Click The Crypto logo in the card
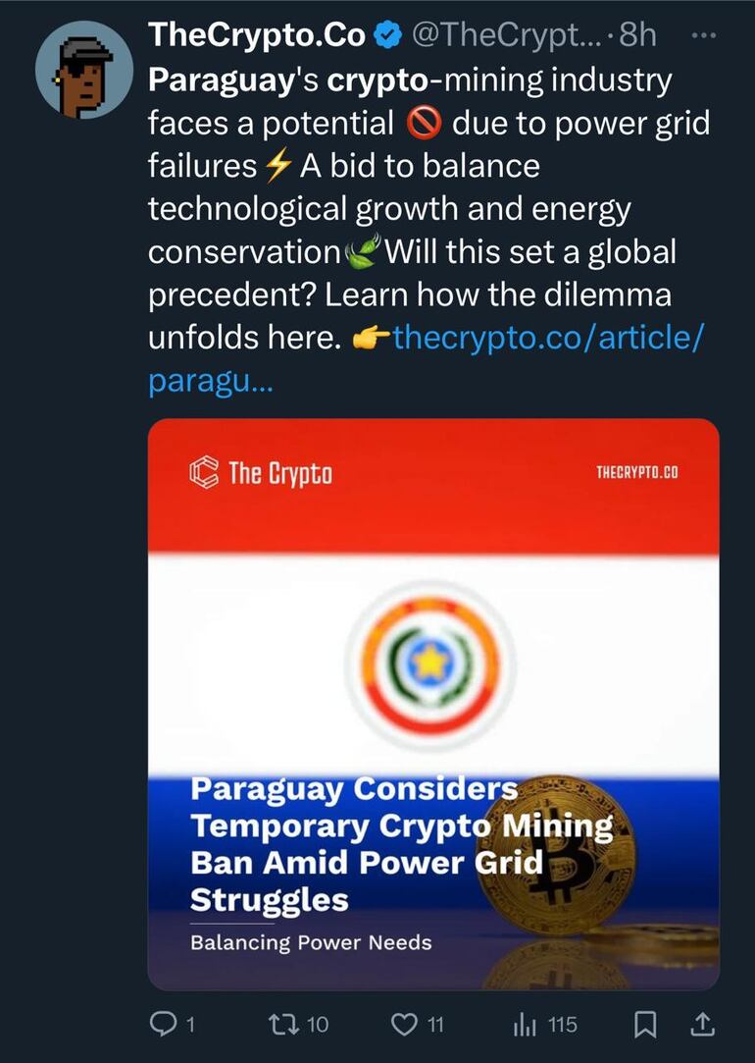The width and height of the screenshot is (755, 1063). pyautogui.click(x=261, y=473)
